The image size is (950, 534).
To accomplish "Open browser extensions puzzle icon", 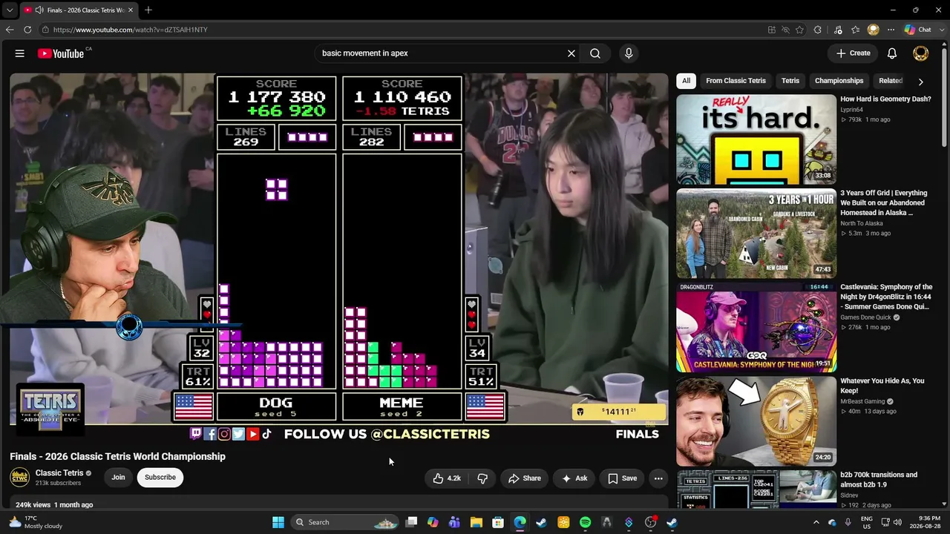I will (818, 30).
